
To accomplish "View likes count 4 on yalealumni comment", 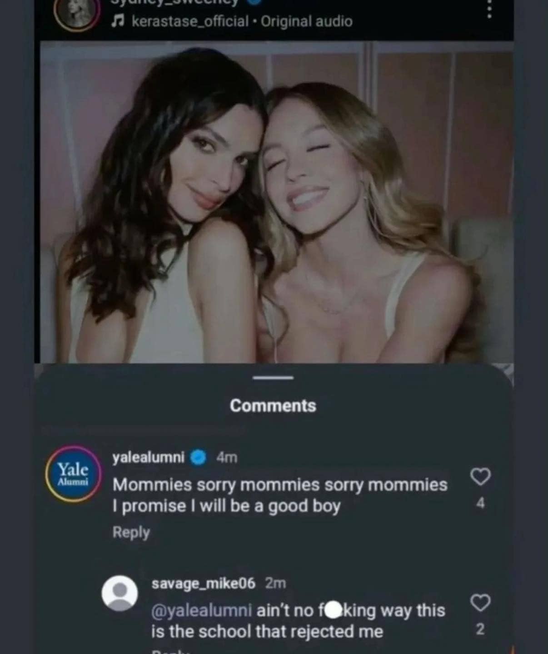I will click(481, 503).
